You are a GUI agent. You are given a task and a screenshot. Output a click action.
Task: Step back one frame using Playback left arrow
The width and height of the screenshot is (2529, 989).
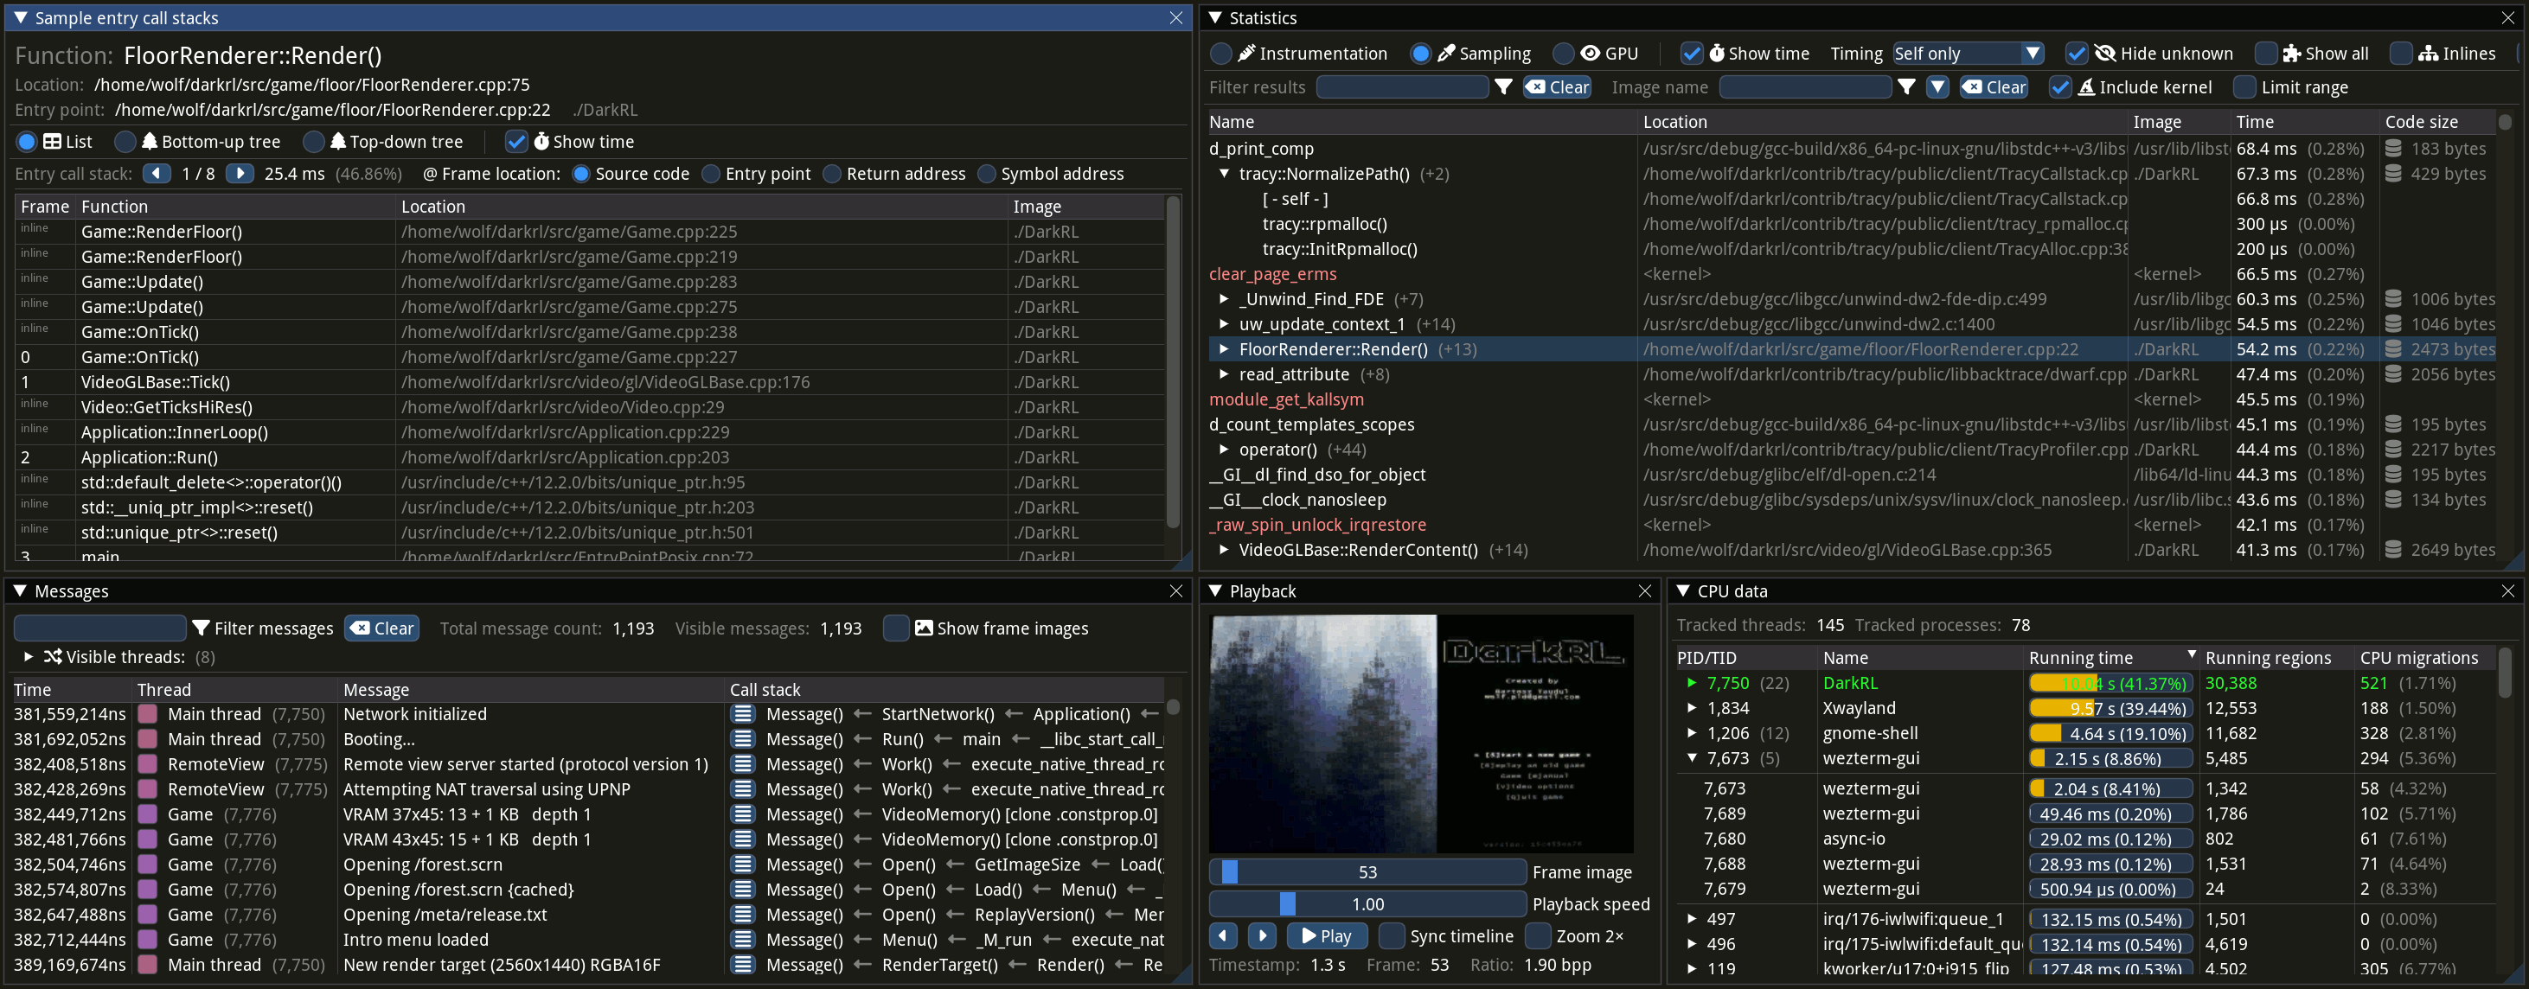pyautogui.click(x=1222, y=935)
